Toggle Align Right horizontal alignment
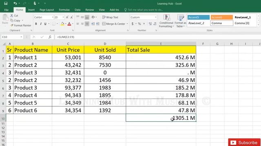Image resolution: width=261 pixels, height=146 pixels. [x=87, y=24]
